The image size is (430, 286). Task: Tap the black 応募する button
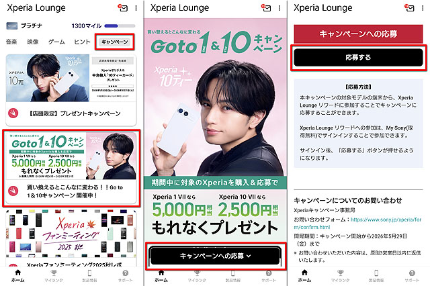pos(358,57)
